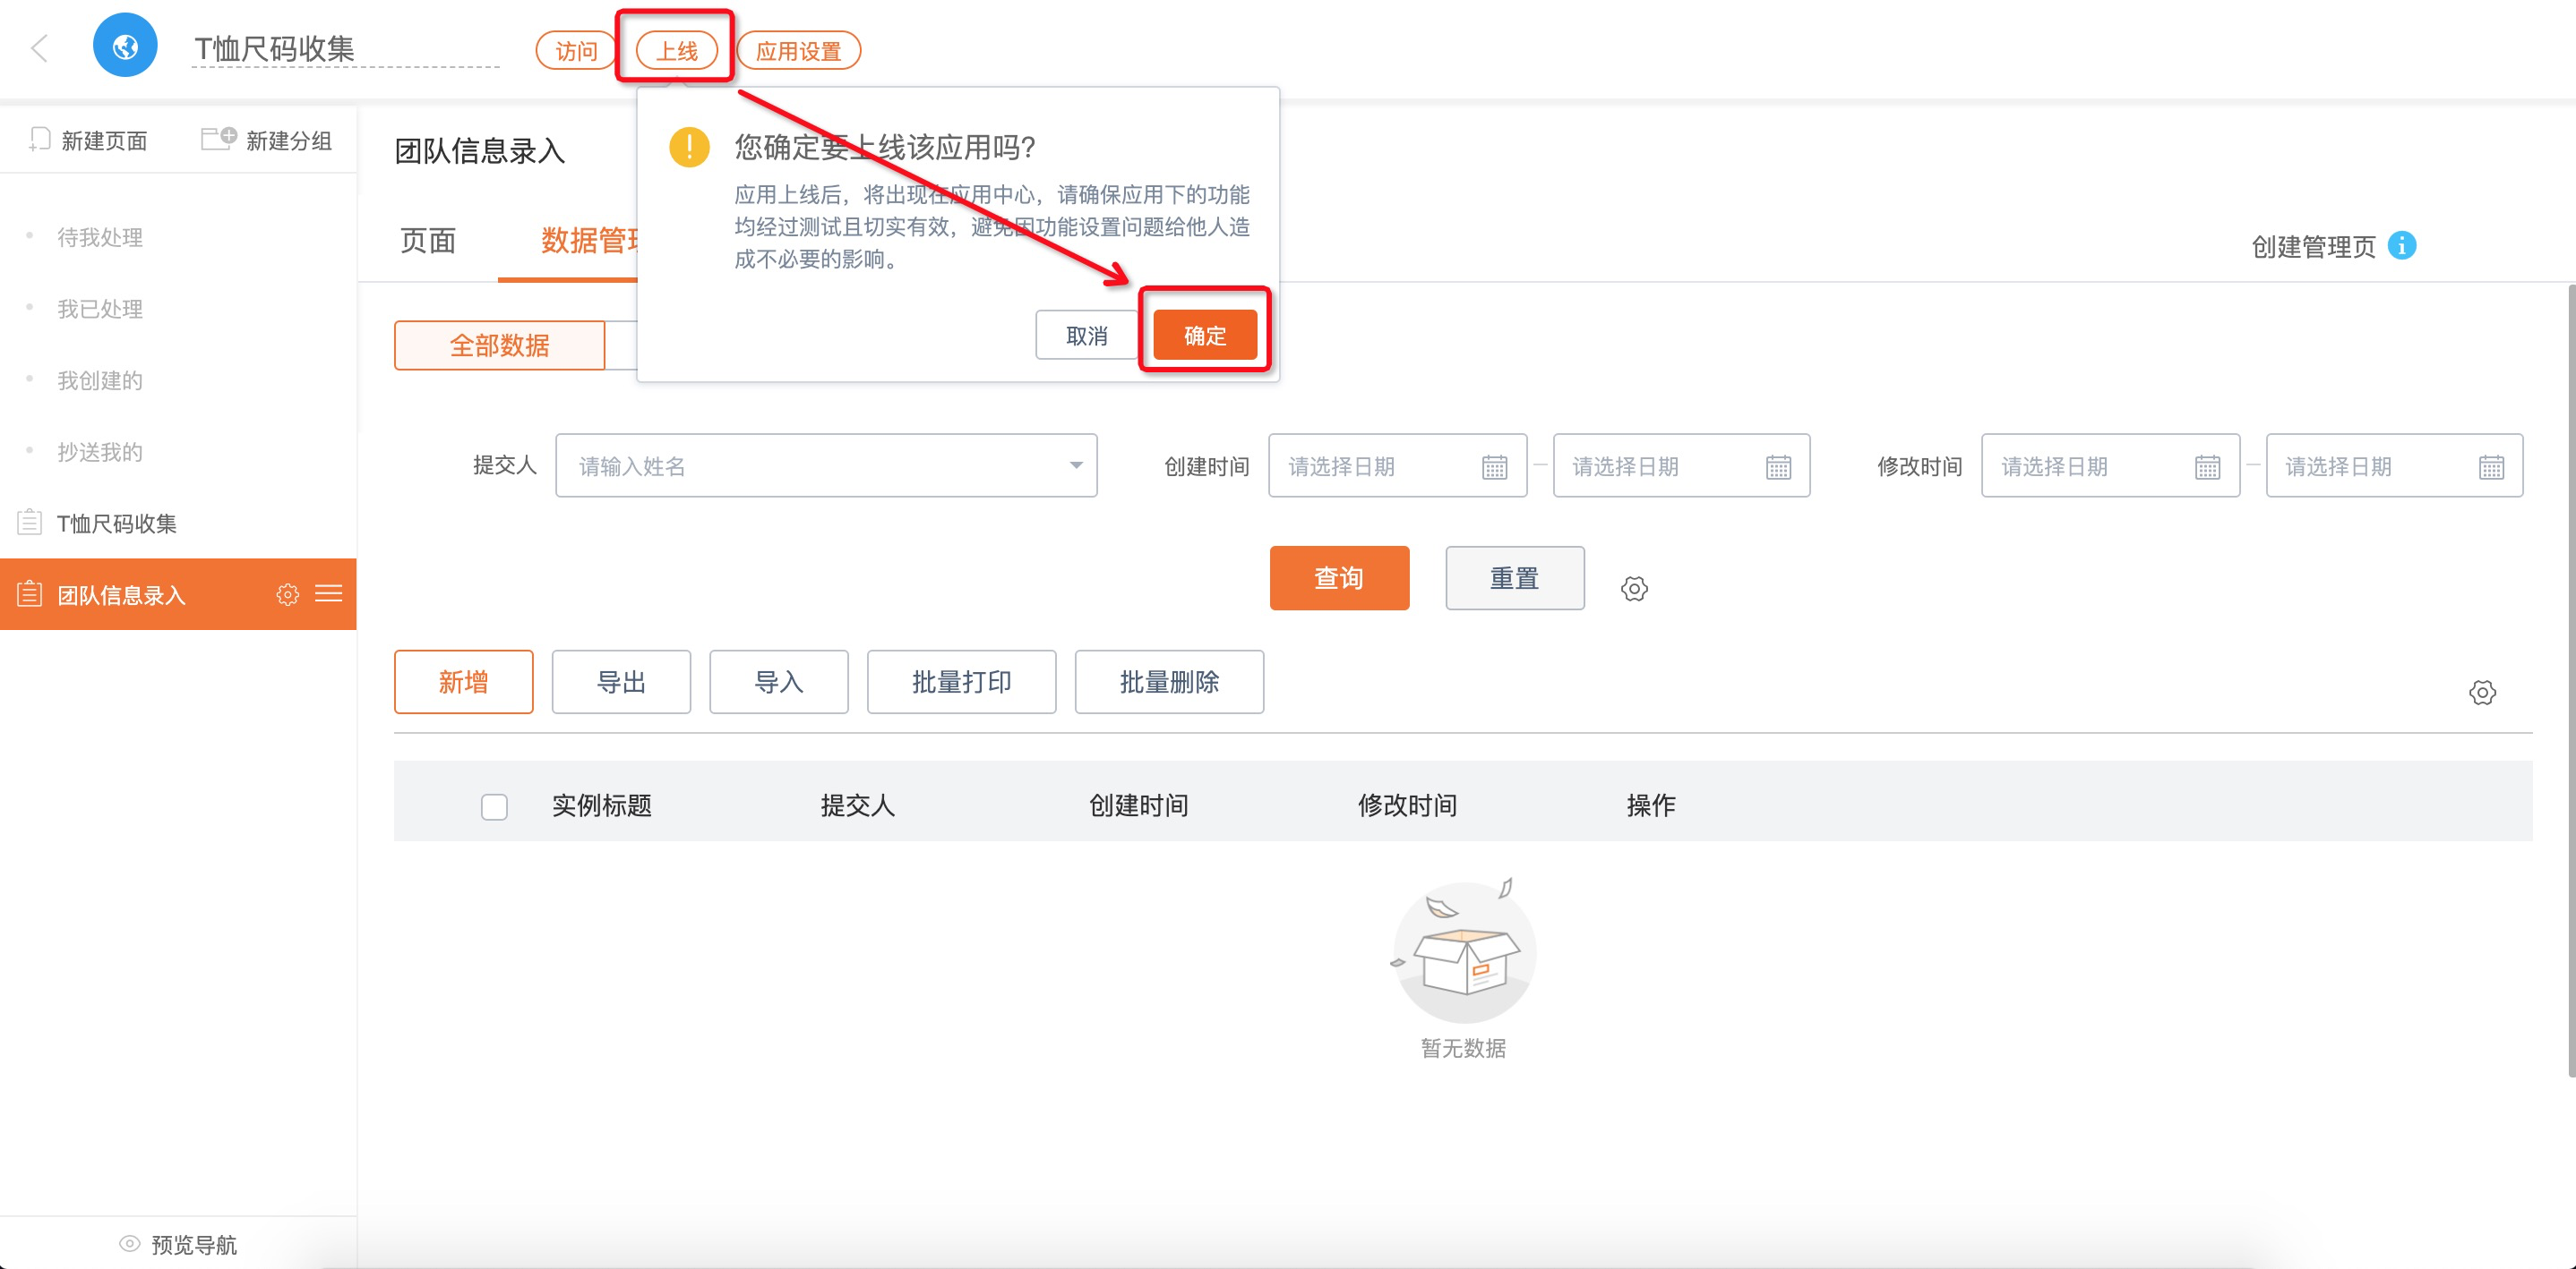Open second 创建时间 end date picker
The width and height of the screenshot is (2576, 1269).
click(1680, 466)
